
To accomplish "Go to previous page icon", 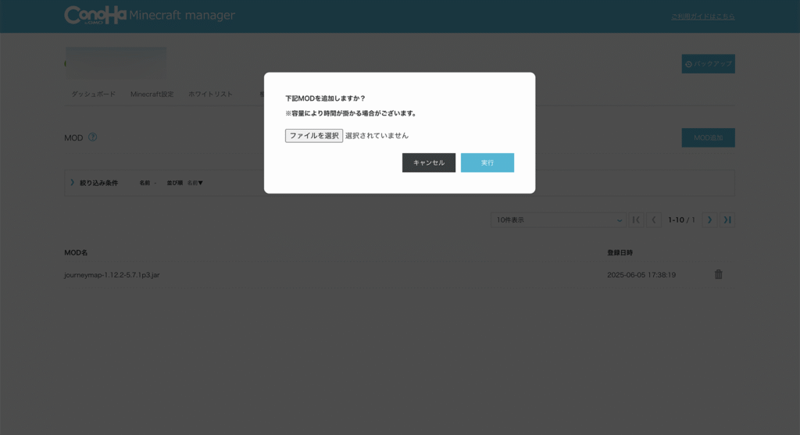I will (654, 219).
